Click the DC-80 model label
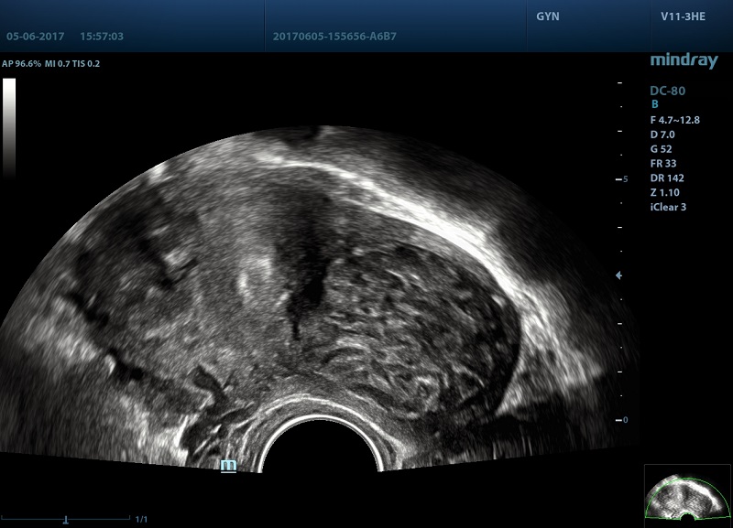The image size is (733, 528). coord(668,91)
